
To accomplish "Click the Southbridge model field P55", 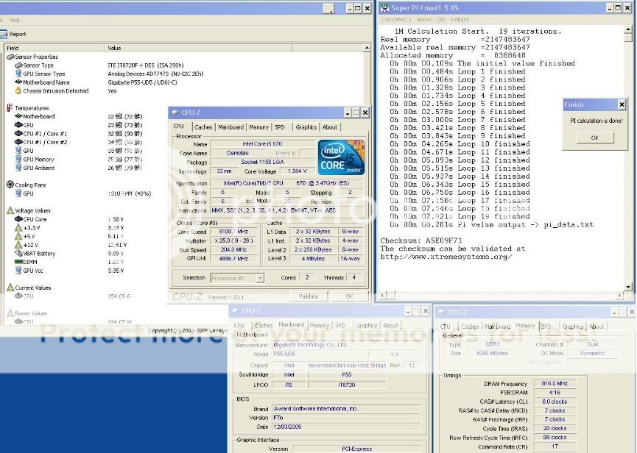I will tap(346, 375).
